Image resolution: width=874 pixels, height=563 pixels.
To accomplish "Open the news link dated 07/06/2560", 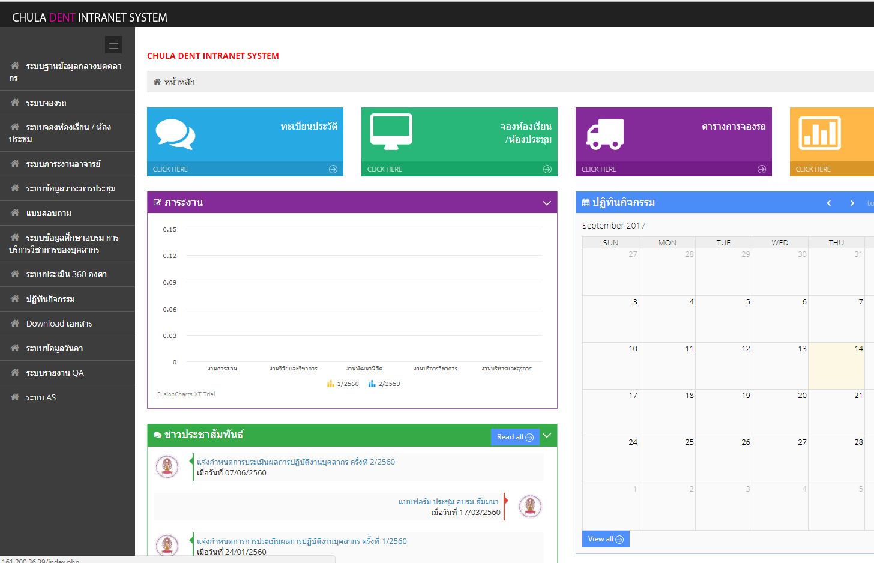I will click(x=295, y=462).
